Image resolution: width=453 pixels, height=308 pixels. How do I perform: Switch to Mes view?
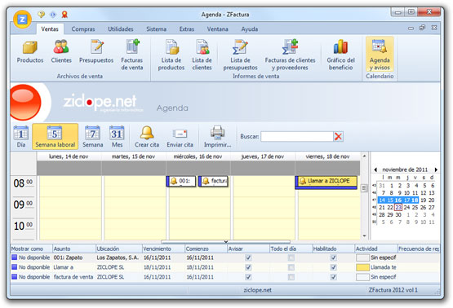coord(117,136)
